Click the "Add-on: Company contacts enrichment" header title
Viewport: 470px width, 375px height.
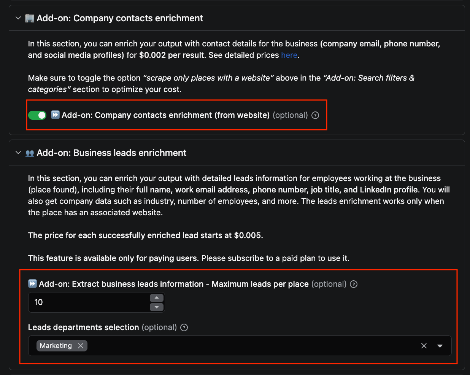tap(120, 18)
